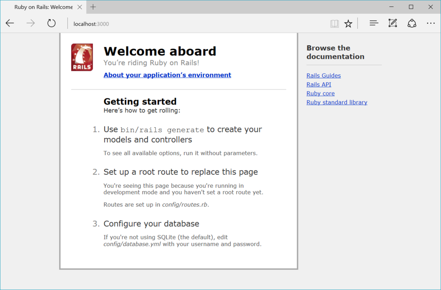The height and width of the screenshot is (290, 441).
Task: Make a Web Note pen icon
Action: click(393, 23)
